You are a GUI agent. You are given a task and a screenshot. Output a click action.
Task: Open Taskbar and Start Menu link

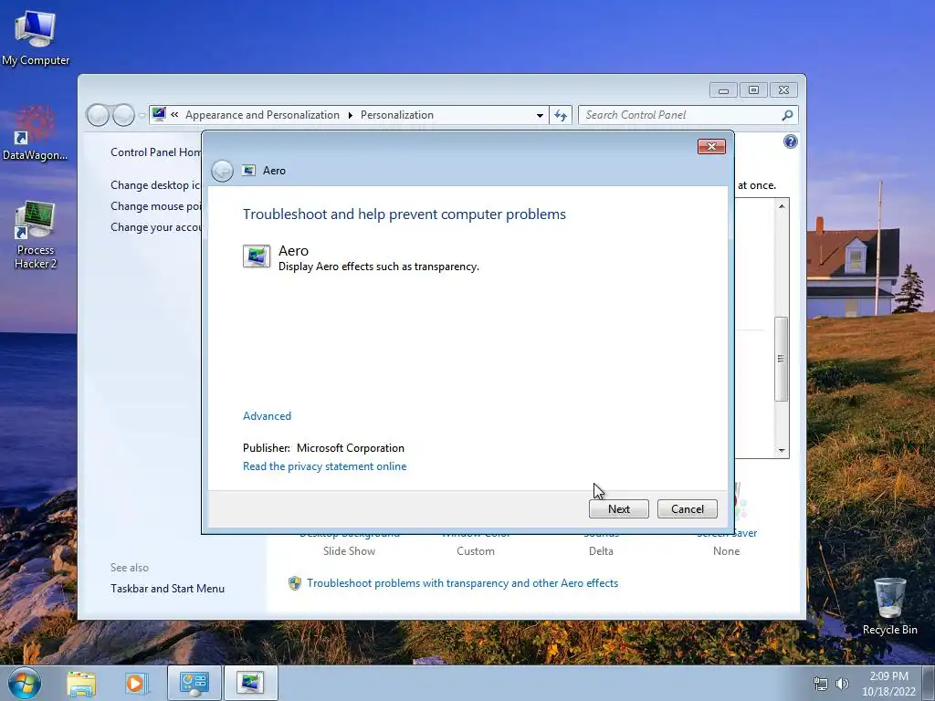pyautogui.click(x=168, y=589)
